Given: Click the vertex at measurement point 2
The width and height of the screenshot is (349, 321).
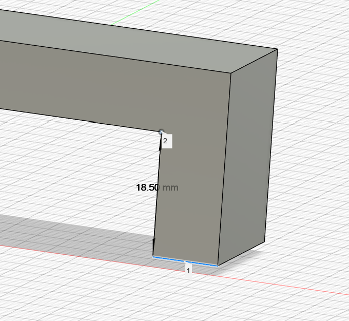Looking at the screenshot, I should pyautogui.click(x=161, y=132).
